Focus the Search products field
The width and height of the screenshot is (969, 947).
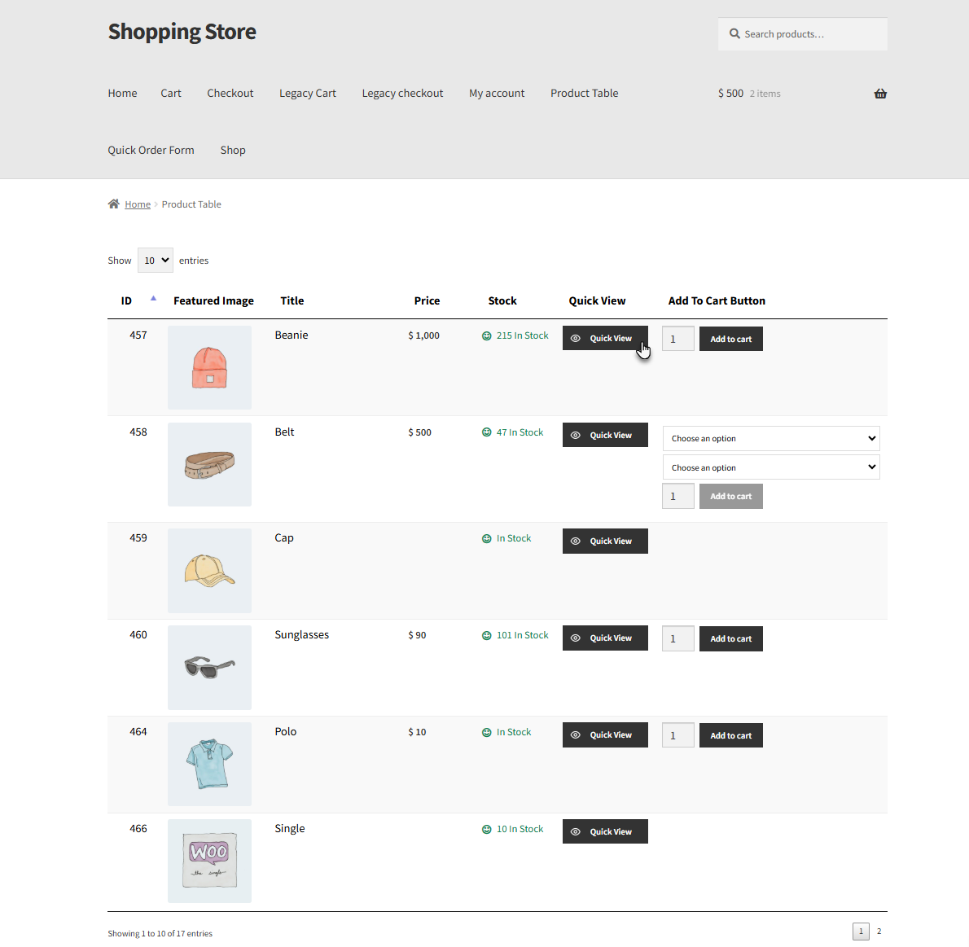(802, 34)
